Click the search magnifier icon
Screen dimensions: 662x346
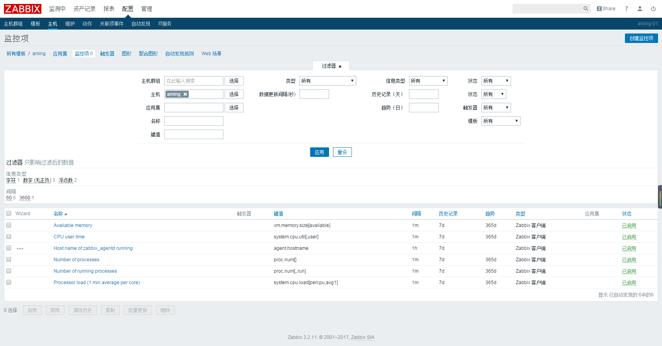[x=586, y=9]
